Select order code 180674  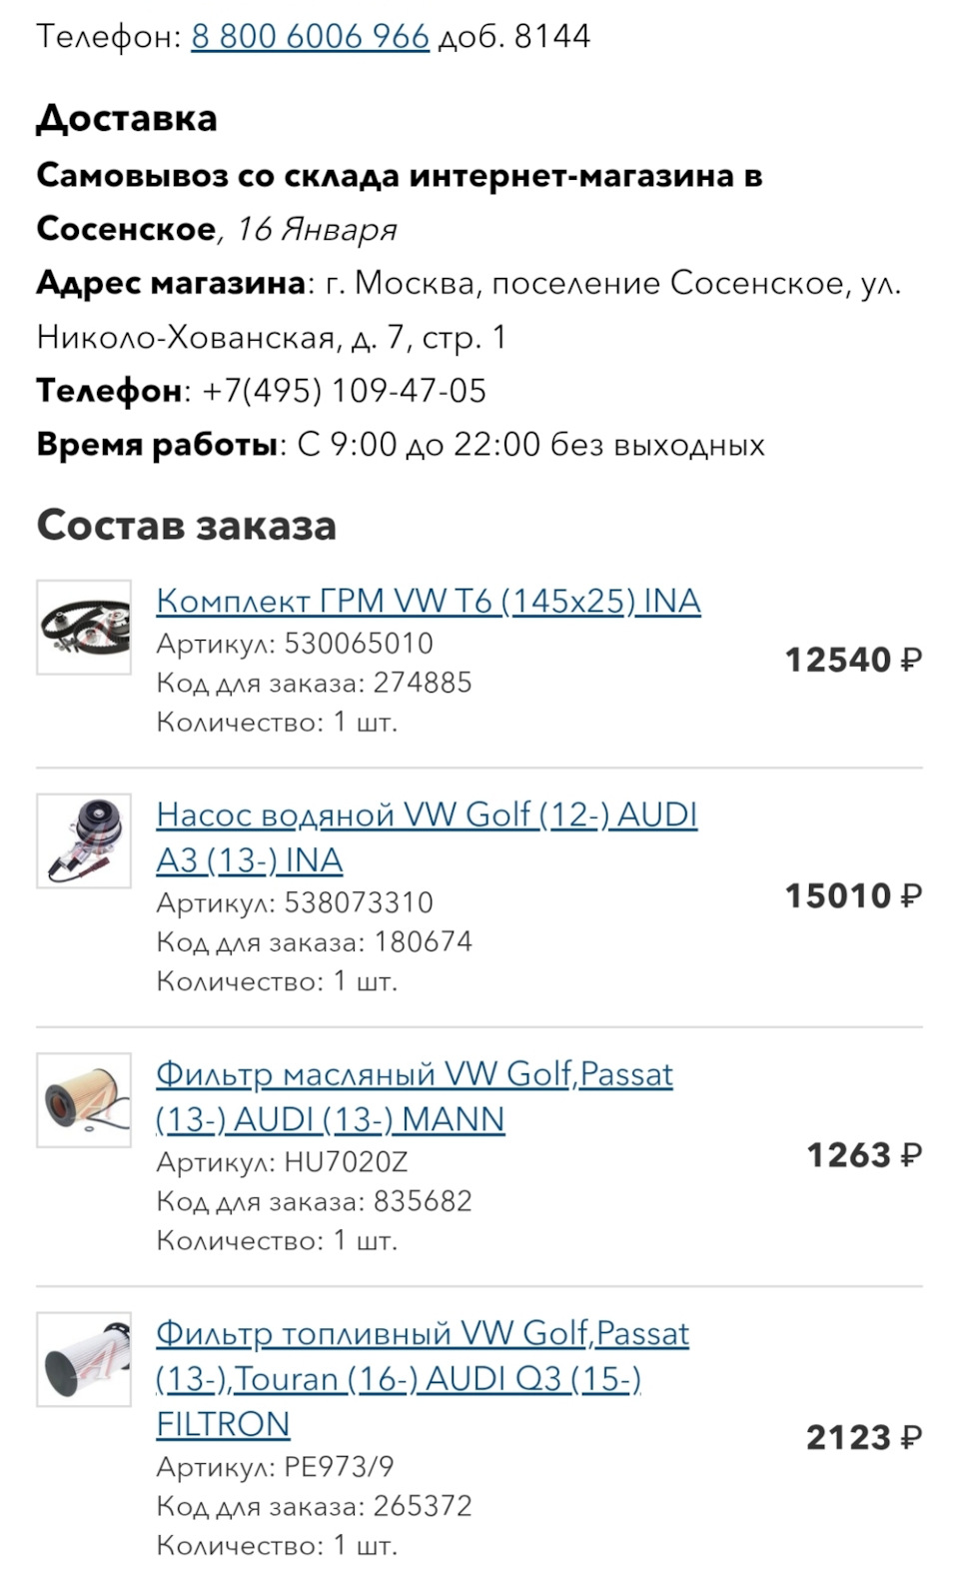tap(423, 941)
